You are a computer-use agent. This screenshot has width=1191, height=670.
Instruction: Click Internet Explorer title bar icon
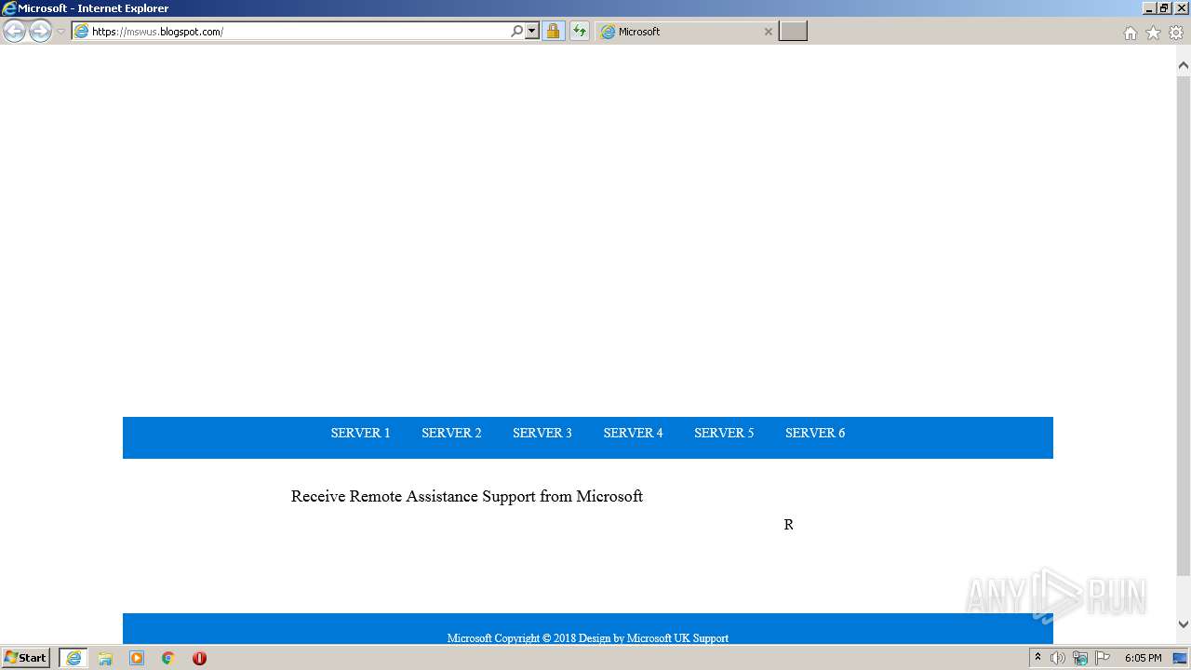point(9,8)
